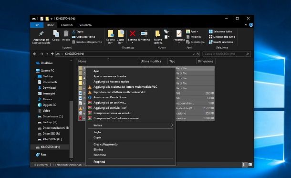The image size is (291, 178).
Task: Click Deseleziona tutto in ribbon
Action: [x=222, y=37]
